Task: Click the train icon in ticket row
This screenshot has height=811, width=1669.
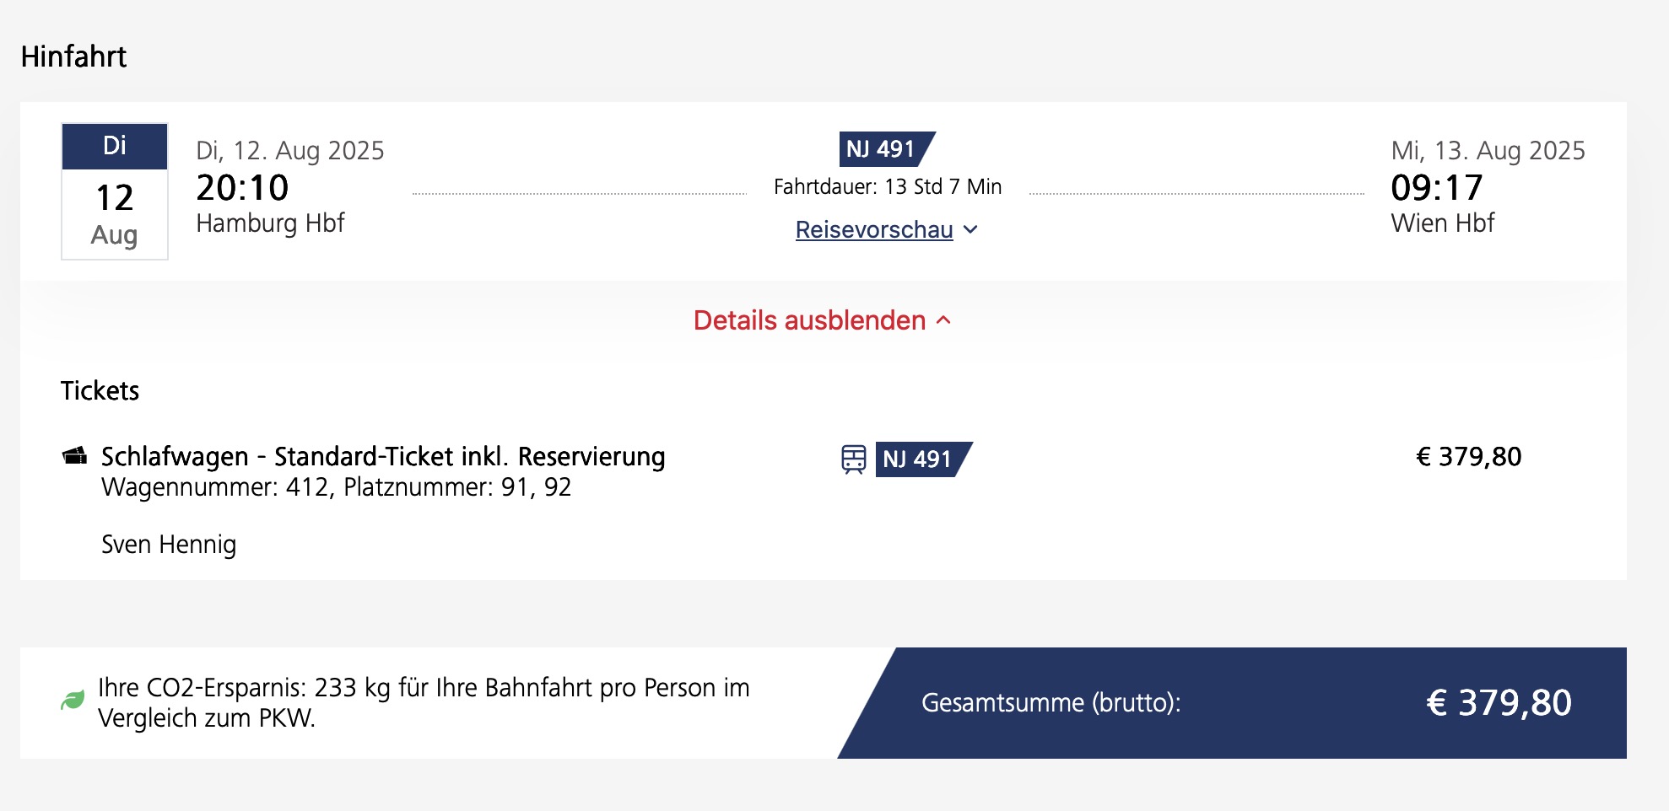Action: tap(853, 459)
